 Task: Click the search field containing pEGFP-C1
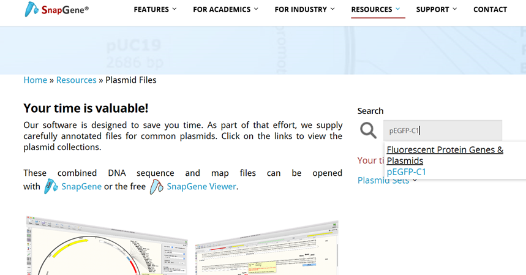point(443,130)
